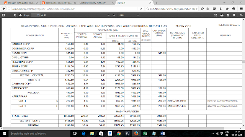The width and height of the screenshot is (245, 137).
Task: Switch to second earthquakes caused by dams tab
Action: (x=59, y=3)
